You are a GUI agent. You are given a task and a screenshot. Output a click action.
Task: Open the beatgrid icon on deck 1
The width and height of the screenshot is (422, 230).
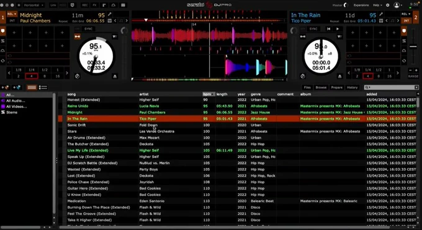point(110,20)
